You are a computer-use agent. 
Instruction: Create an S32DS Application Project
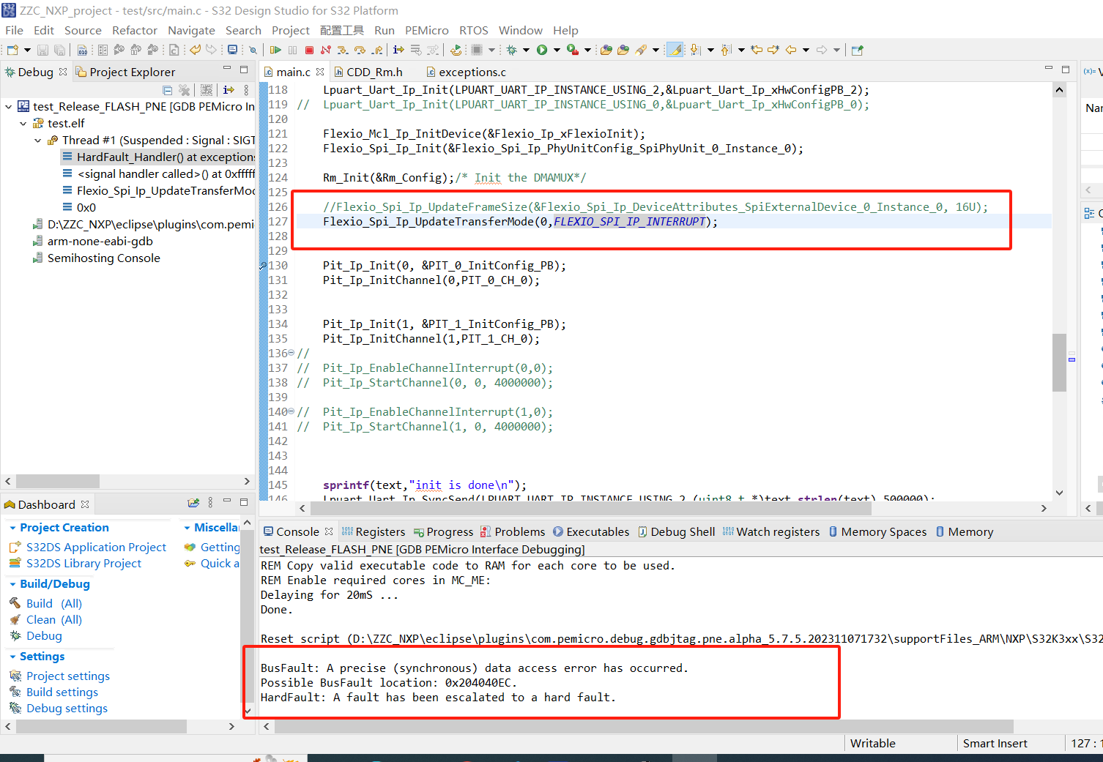coord(95,547)
